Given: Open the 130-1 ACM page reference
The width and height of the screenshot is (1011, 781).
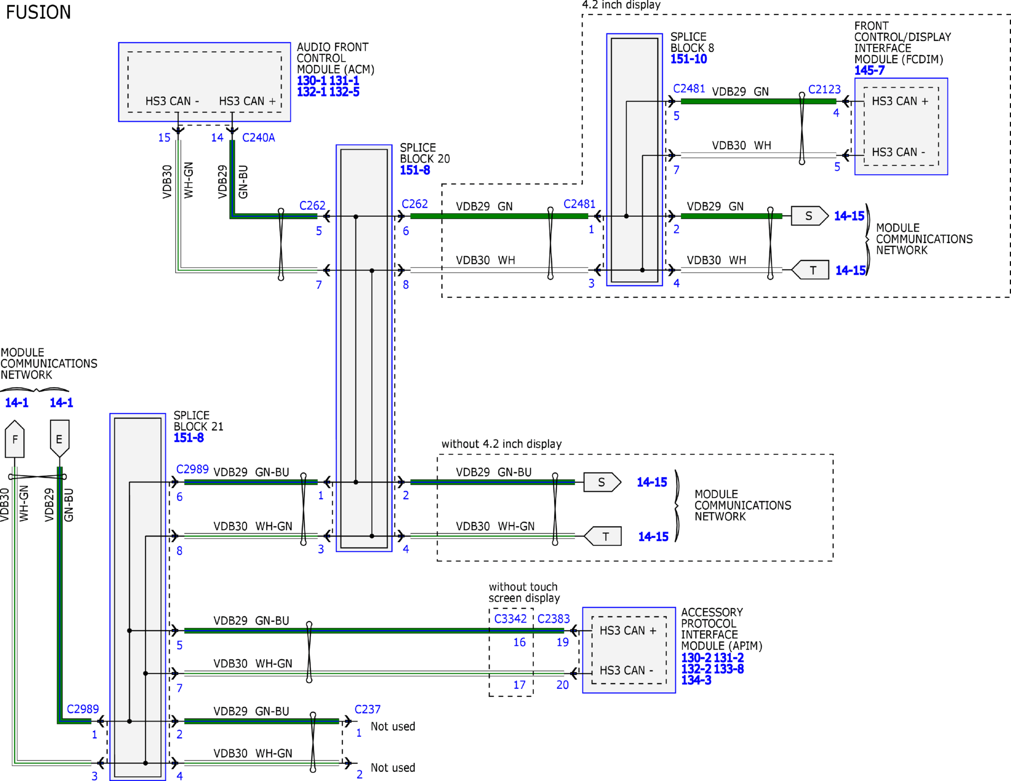Looking at the screenshot, I should [x=311, y=81].
